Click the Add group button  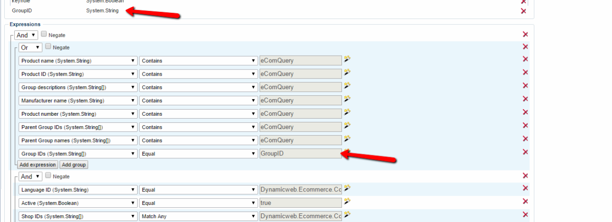click(74, 165)
